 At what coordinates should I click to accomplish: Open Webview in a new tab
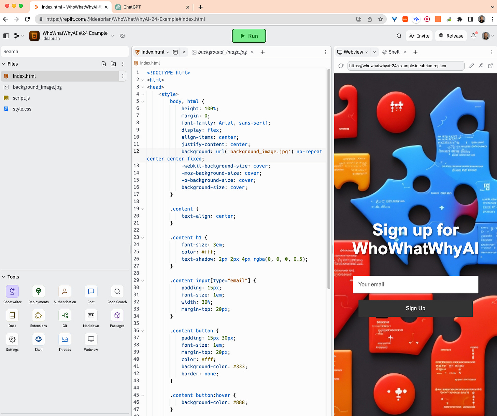pos(491,66)
